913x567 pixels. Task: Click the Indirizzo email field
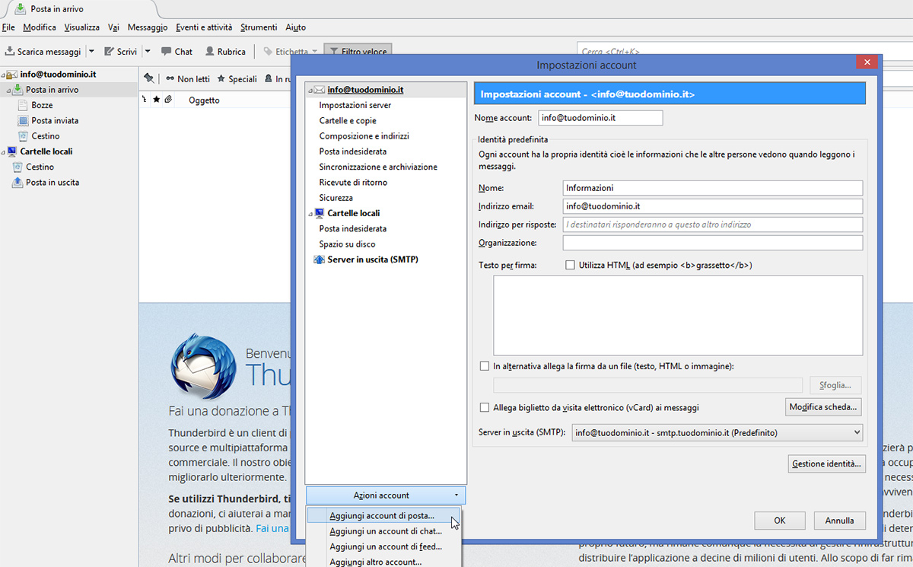pos(713,206)
